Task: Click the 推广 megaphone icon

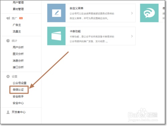Action: [8, 18]
